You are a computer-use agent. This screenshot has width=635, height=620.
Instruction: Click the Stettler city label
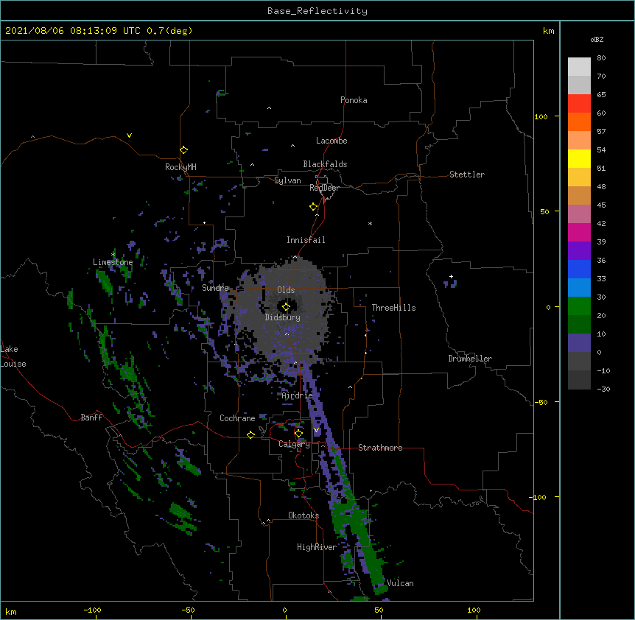pyautogui.click(x=467, y=175)
